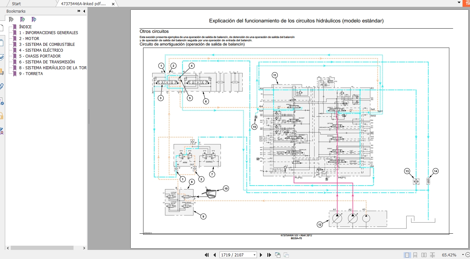This screenshot has width=470, height=259.
Task: Collapse the Bookmarks panel with the arrow
Action: (84, 11)
